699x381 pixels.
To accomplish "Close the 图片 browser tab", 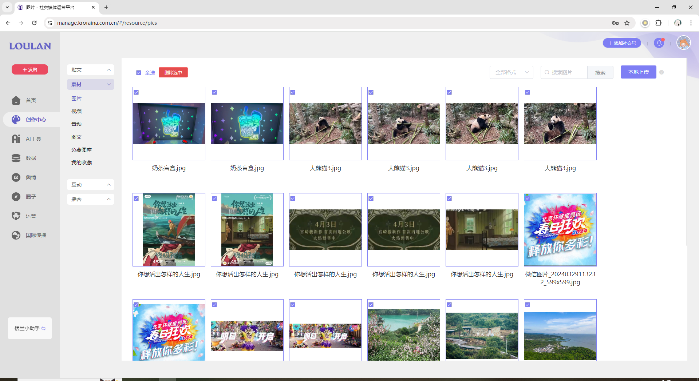I will click(x=93, y=7).
